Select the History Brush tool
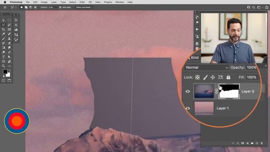 (x=3, y=43)
